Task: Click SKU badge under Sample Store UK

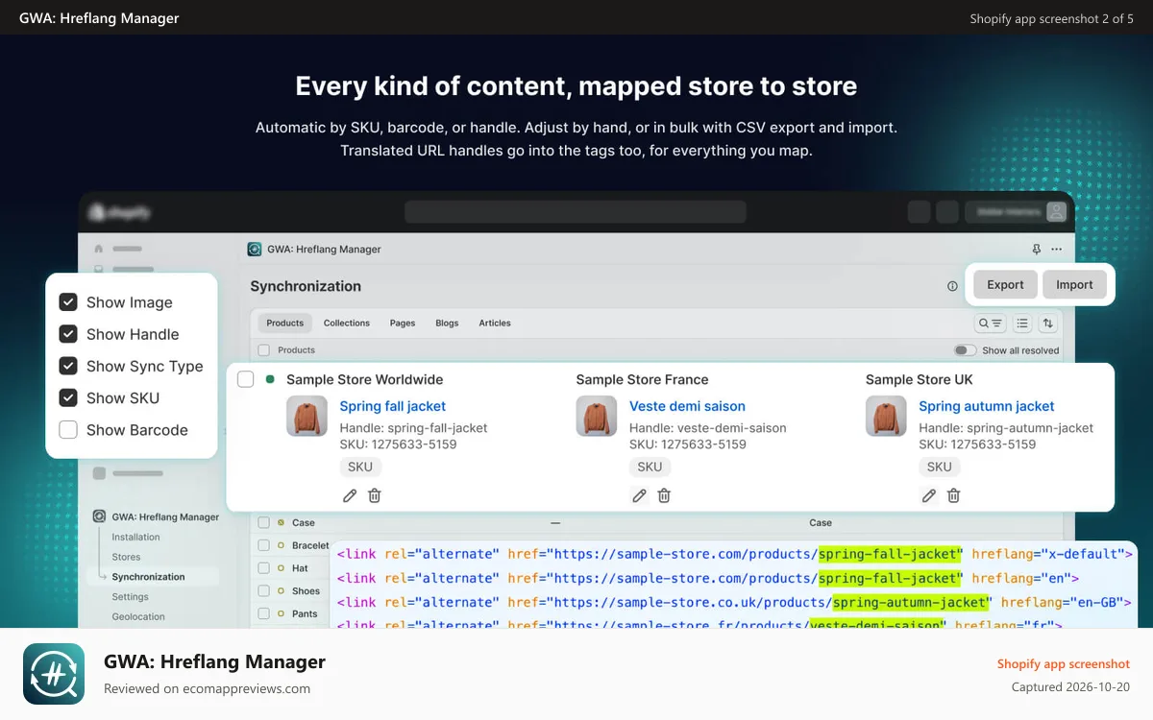Action: click(939, 467)
